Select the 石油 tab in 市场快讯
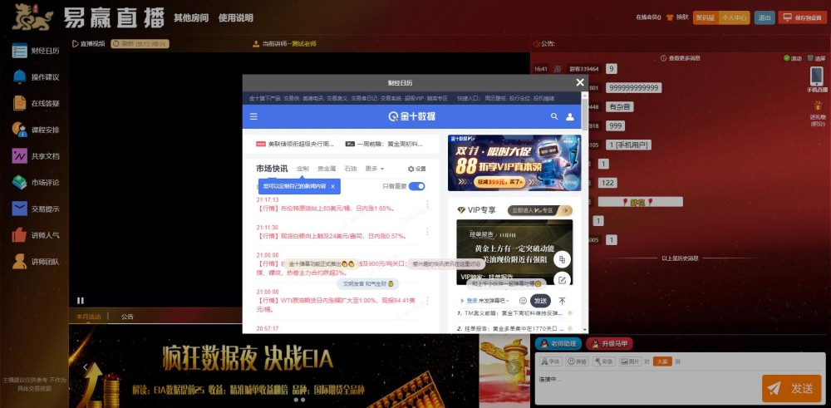The height and width of the screenshot is (408, 831). [x=351, y=169]
